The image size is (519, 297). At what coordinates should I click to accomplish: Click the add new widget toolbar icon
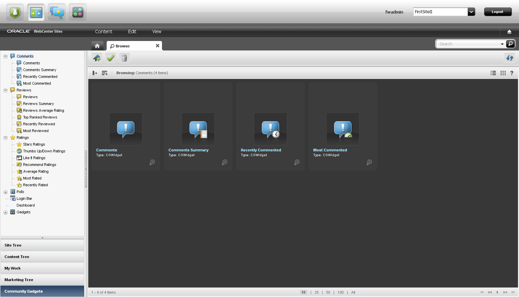pos(97,58)
